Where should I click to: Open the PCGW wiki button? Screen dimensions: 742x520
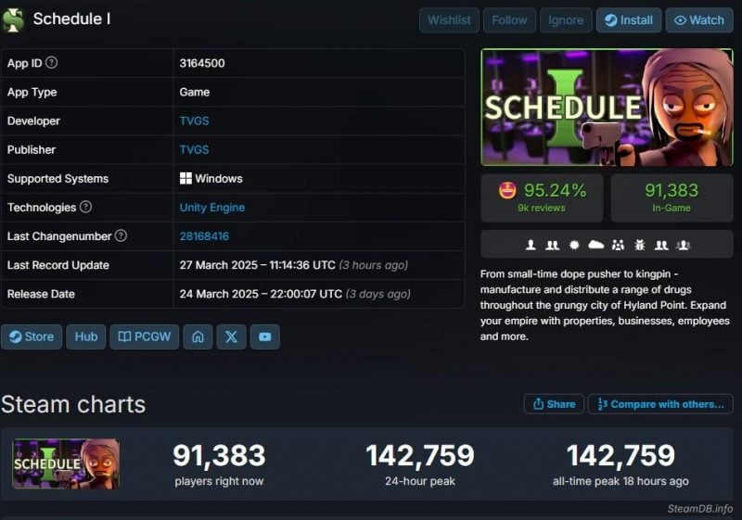145,336
